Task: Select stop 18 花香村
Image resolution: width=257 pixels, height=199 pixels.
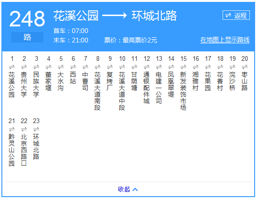Action: (220, 81)
